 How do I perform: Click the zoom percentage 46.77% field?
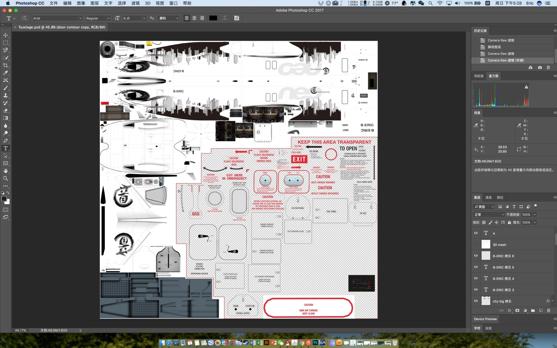click(20, 330)
